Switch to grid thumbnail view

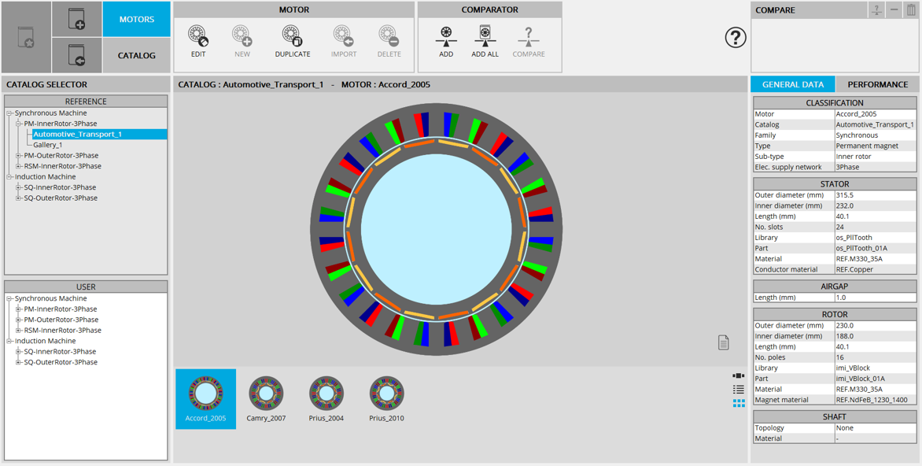(x=738, y=403)
